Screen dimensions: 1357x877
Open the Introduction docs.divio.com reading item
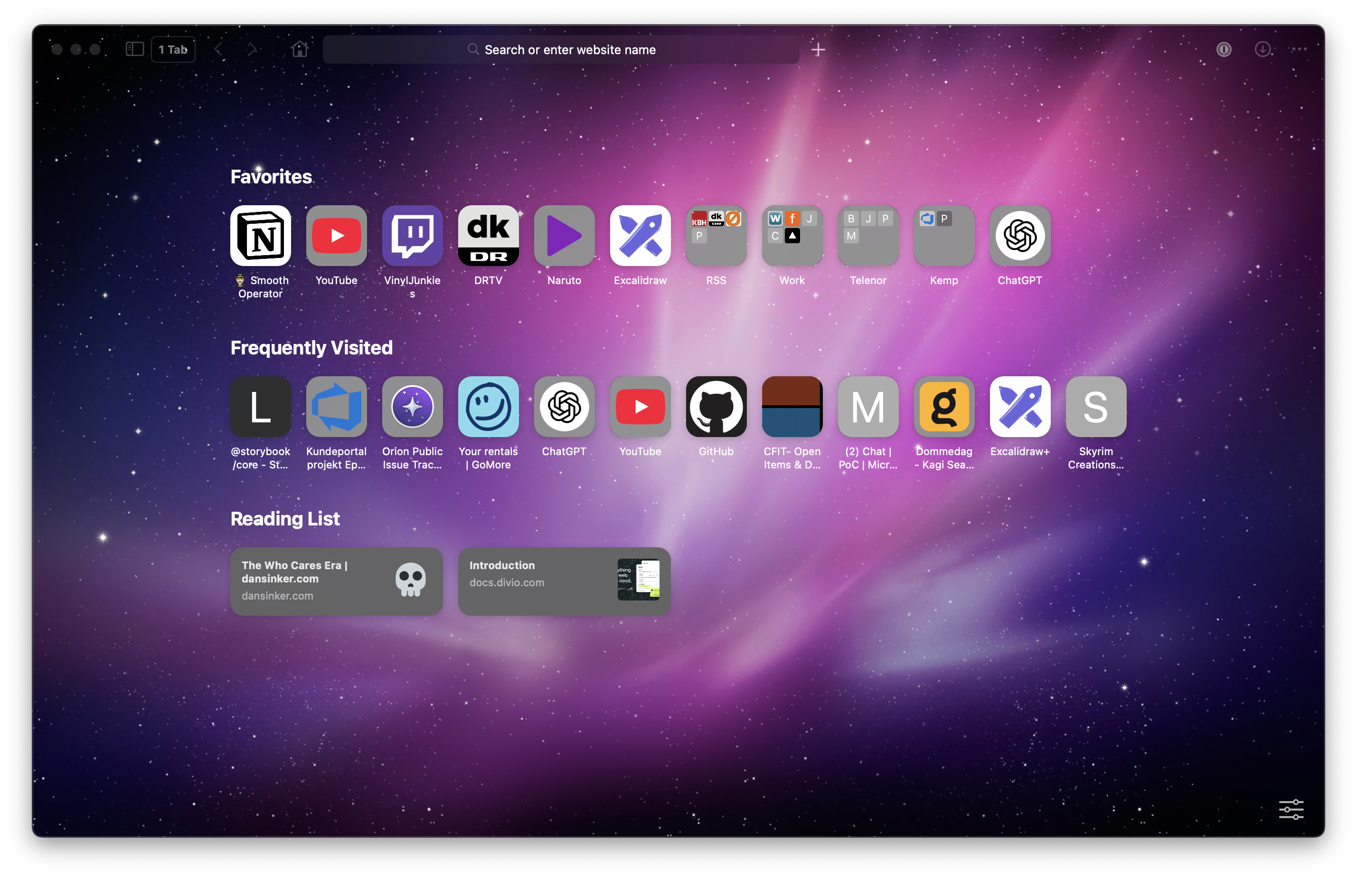[x=564, y=581]
